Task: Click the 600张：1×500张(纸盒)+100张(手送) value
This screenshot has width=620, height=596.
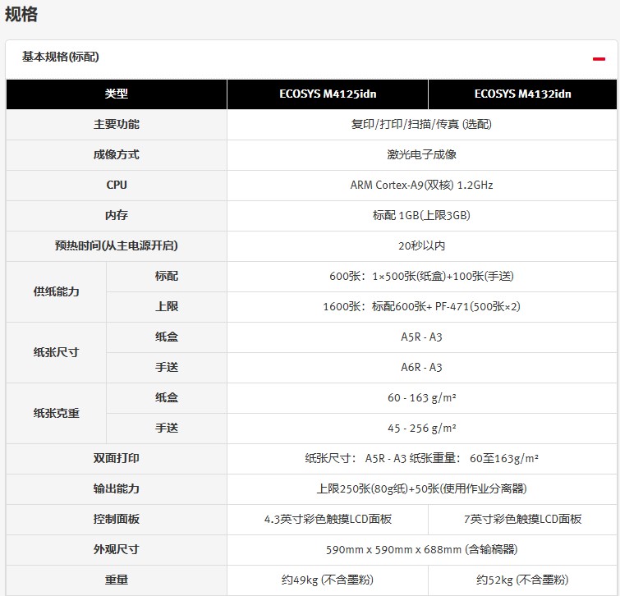Action: pos(421,277)
